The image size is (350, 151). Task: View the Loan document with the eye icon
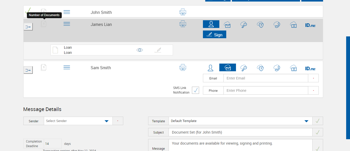pos(140,50)
